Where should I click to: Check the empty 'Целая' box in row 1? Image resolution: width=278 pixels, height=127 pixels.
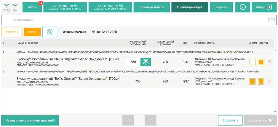(x=252, y=62)
